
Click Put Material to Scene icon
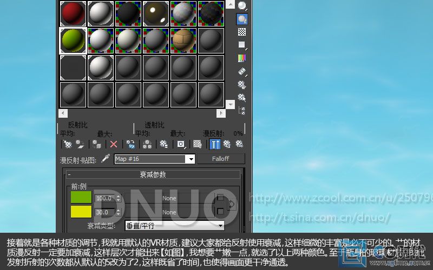[x=80, y=144]
